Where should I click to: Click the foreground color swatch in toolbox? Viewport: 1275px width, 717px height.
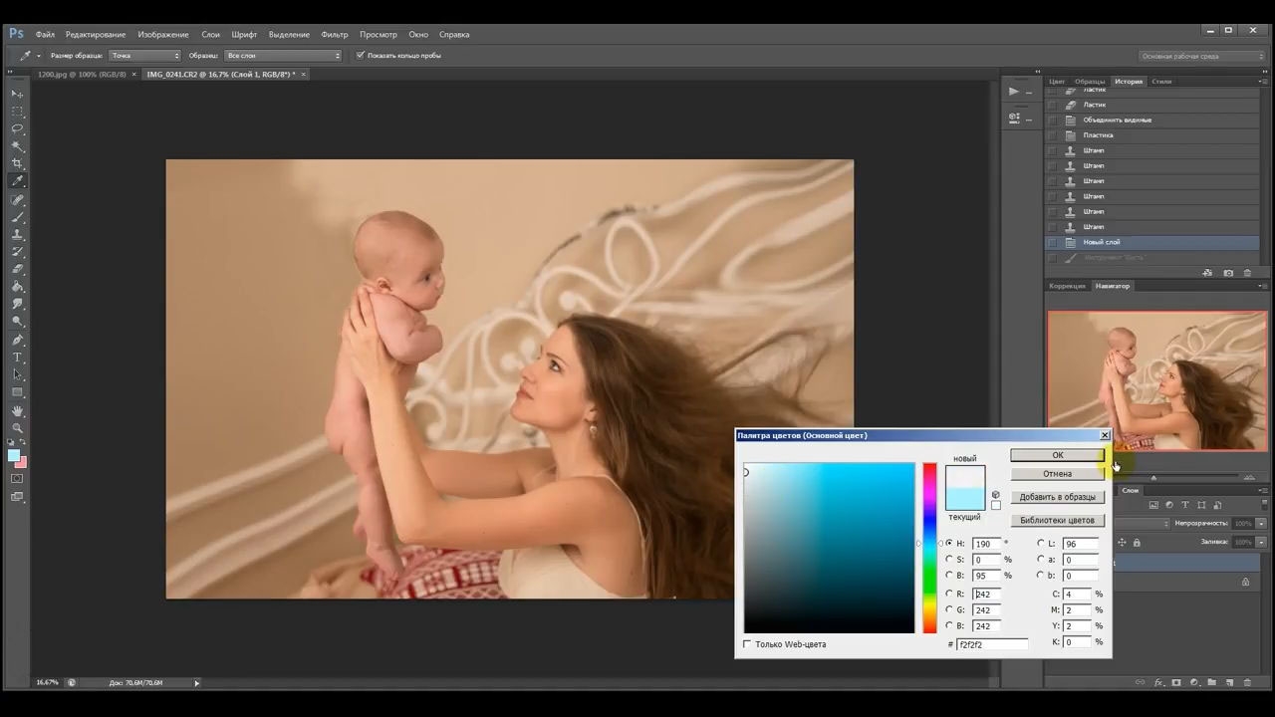pos(14,455)
